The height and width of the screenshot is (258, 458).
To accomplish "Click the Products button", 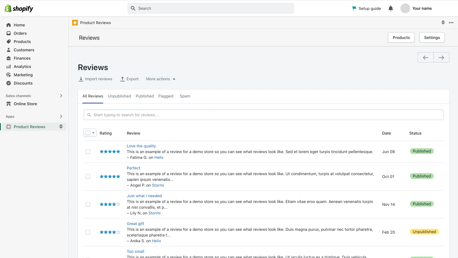I will click(x=401, y=38).
